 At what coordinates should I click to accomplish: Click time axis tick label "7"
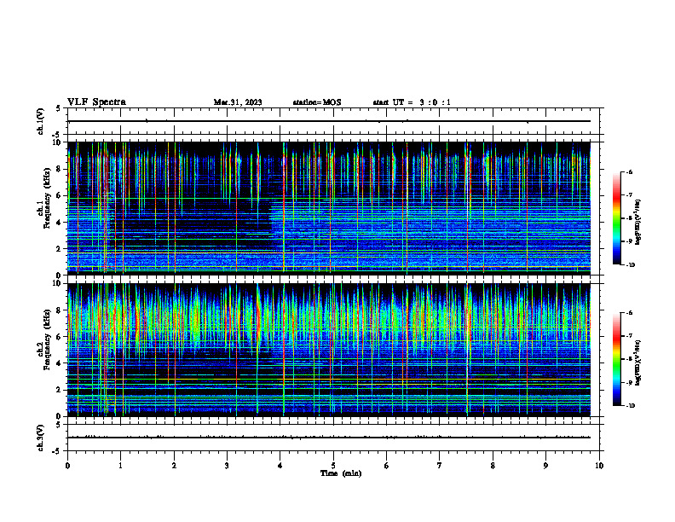(x=440, y=466)
